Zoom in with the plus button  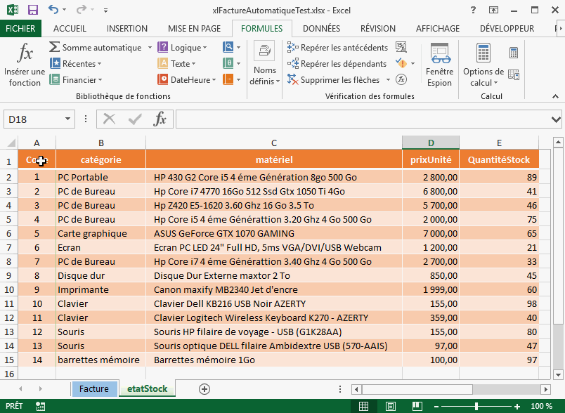tap(517, 407)
